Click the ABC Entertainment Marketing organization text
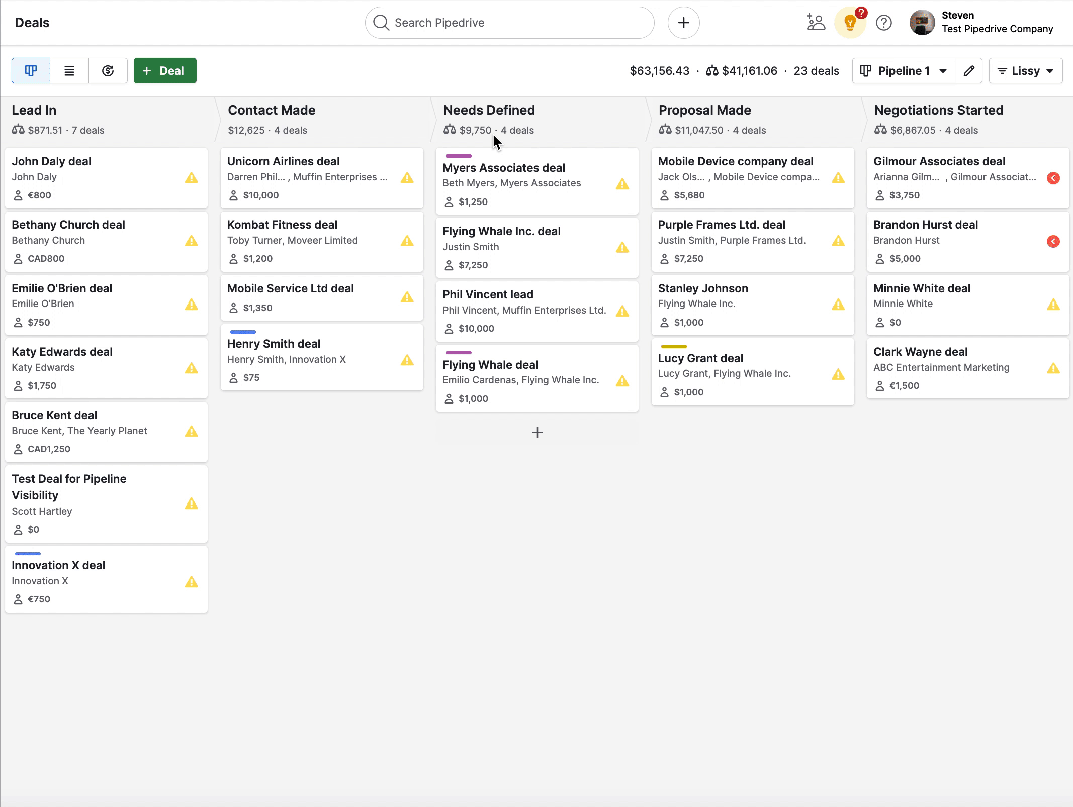Screen dimensions: 1073x807 [941, 367]
